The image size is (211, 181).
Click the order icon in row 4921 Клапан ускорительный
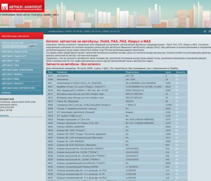177,163
